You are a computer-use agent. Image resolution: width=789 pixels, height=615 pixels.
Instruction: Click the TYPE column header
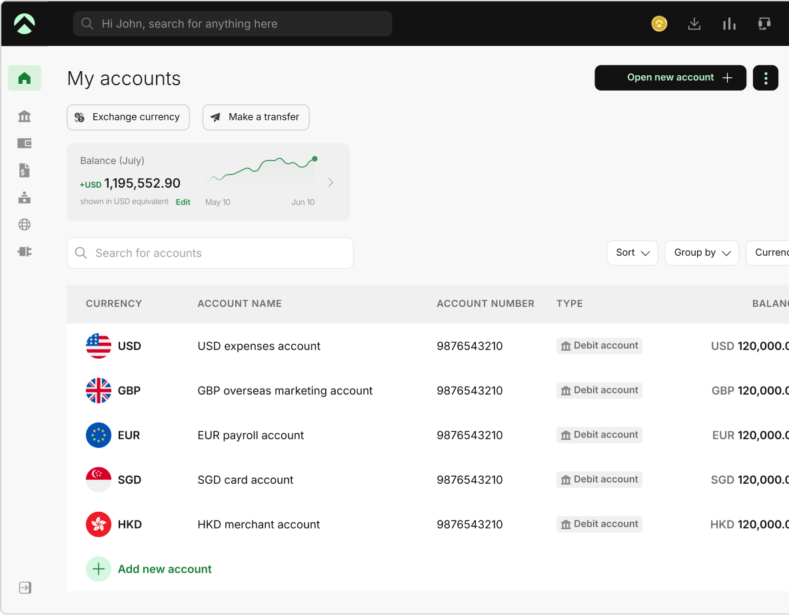569,304
